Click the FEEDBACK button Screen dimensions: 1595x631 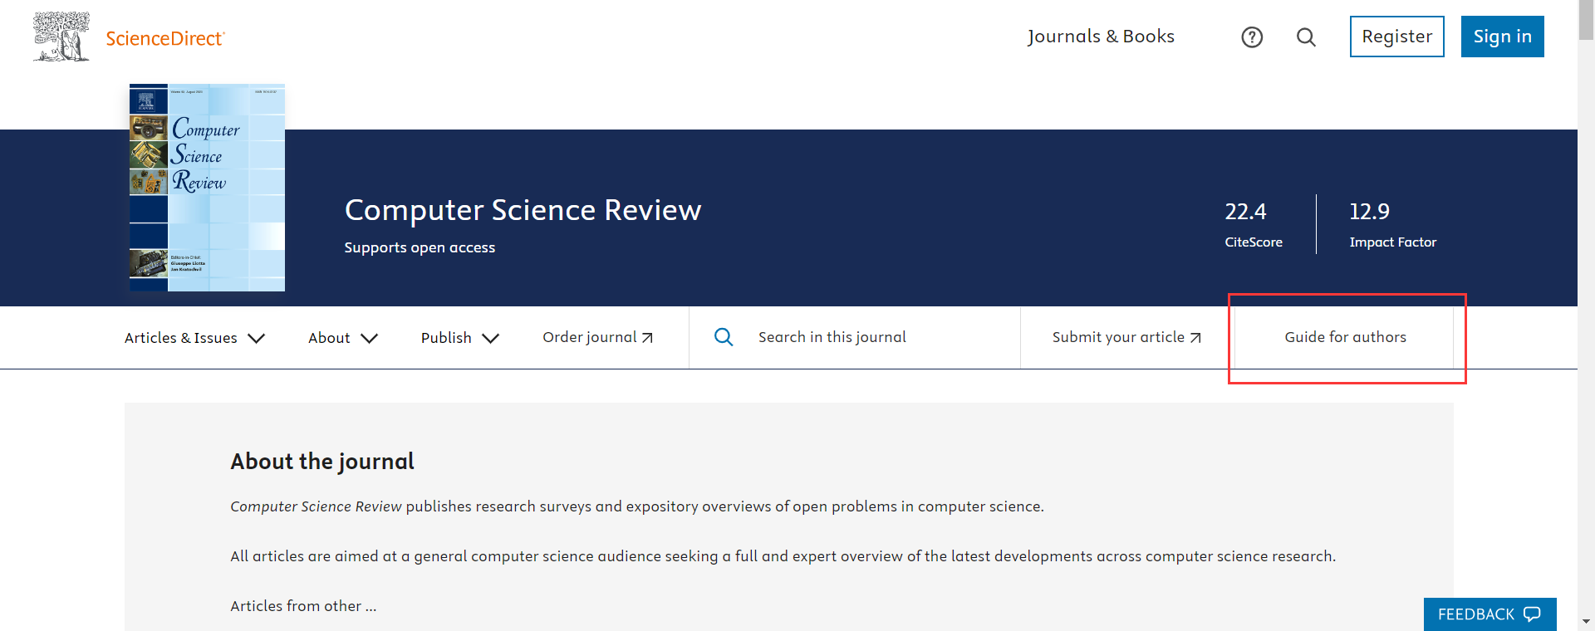1490,614
